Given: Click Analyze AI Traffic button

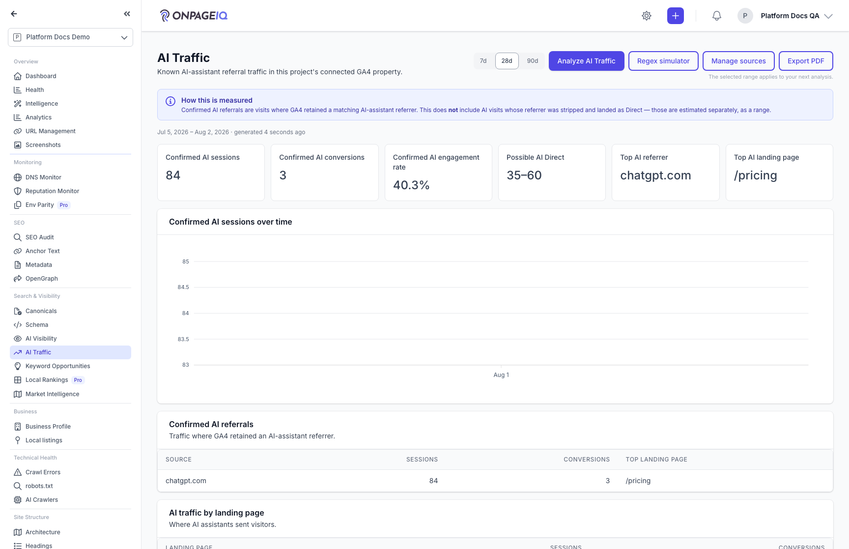Looking at the screenshot, I should [x=587, y=61].
